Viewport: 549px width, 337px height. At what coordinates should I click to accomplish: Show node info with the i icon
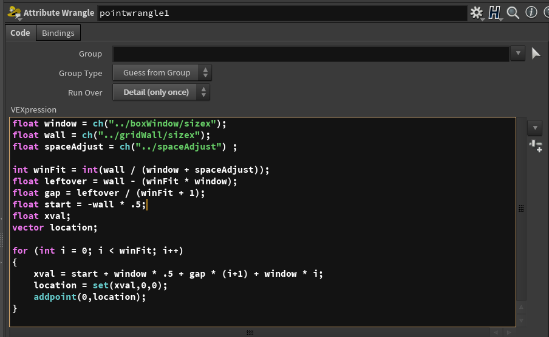pos(530,13)
